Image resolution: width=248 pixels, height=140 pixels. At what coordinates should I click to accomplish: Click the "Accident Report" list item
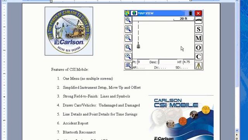76,123
